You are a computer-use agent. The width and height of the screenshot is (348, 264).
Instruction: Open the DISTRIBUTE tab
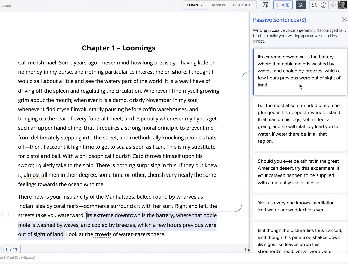coord(243,5)
